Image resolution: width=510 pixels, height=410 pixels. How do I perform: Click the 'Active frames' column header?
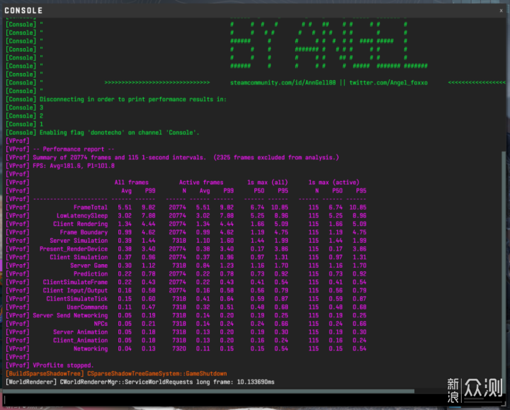201,182
